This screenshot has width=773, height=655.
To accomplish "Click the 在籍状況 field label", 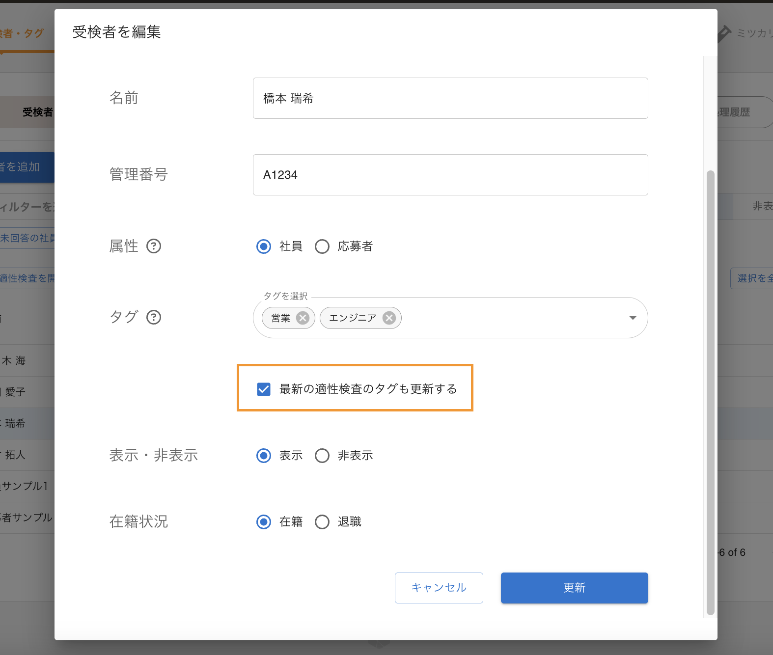I will tap(138, 521).
